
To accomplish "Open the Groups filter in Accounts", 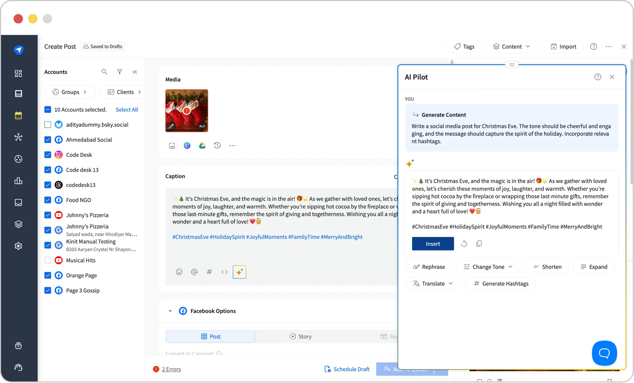I will pos(70,92).
